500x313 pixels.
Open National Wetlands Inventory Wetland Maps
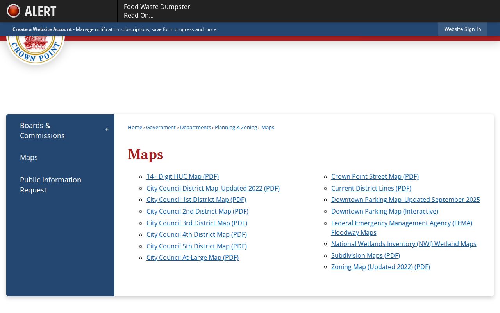point(404,244)
